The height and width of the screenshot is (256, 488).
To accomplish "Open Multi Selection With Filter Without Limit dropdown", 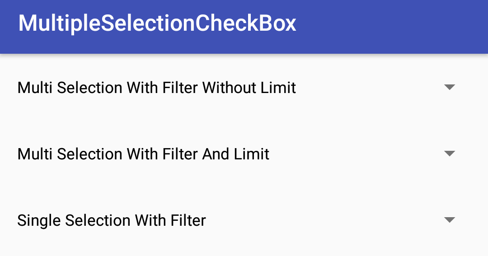I will [x=244, y=88].
